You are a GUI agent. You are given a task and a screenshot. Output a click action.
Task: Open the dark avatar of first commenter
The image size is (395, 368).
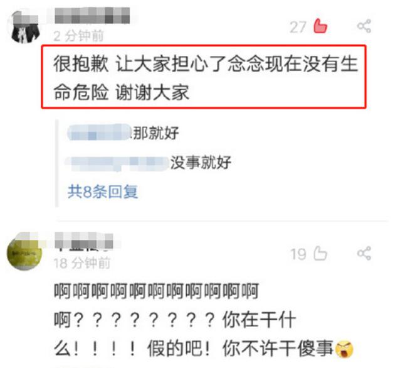coord(26,27)
